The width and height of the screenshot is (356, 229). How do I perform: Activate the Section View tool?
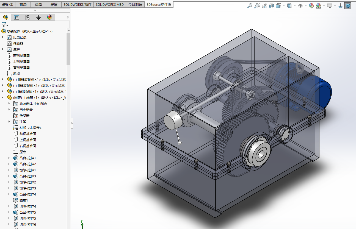(271, 5)
